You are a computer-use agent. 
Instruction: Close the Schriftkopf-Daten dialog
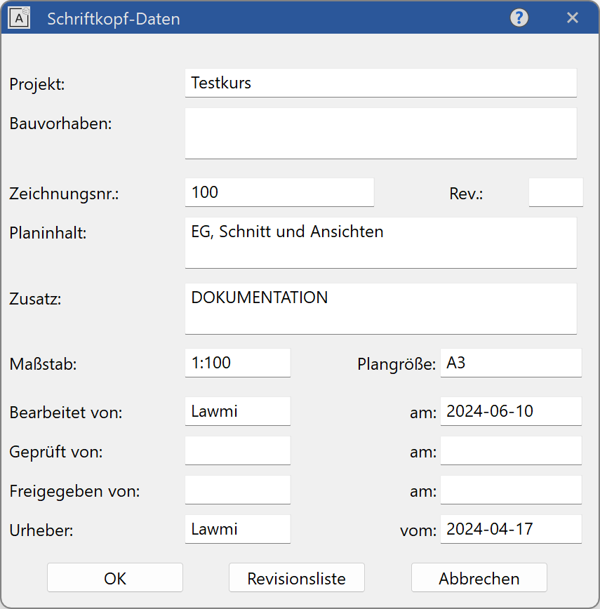tap(573, 18)
